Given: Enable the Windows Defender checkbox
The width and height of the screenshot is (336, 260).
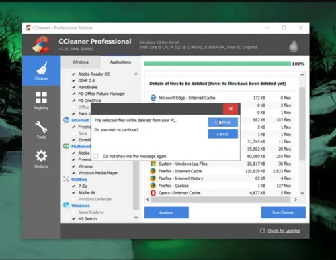Looking at the screenshot, I should [73, 199].
